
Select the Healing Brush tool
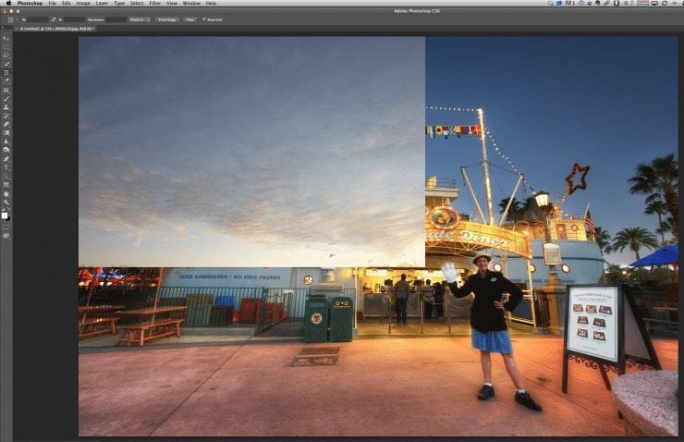pos(6,90)
